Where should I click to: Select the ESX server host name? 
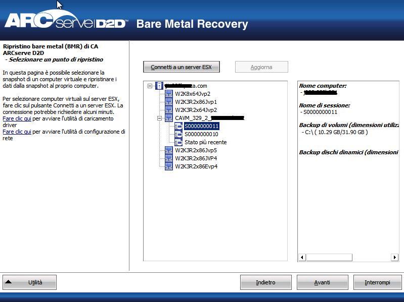tap(186, 86)
